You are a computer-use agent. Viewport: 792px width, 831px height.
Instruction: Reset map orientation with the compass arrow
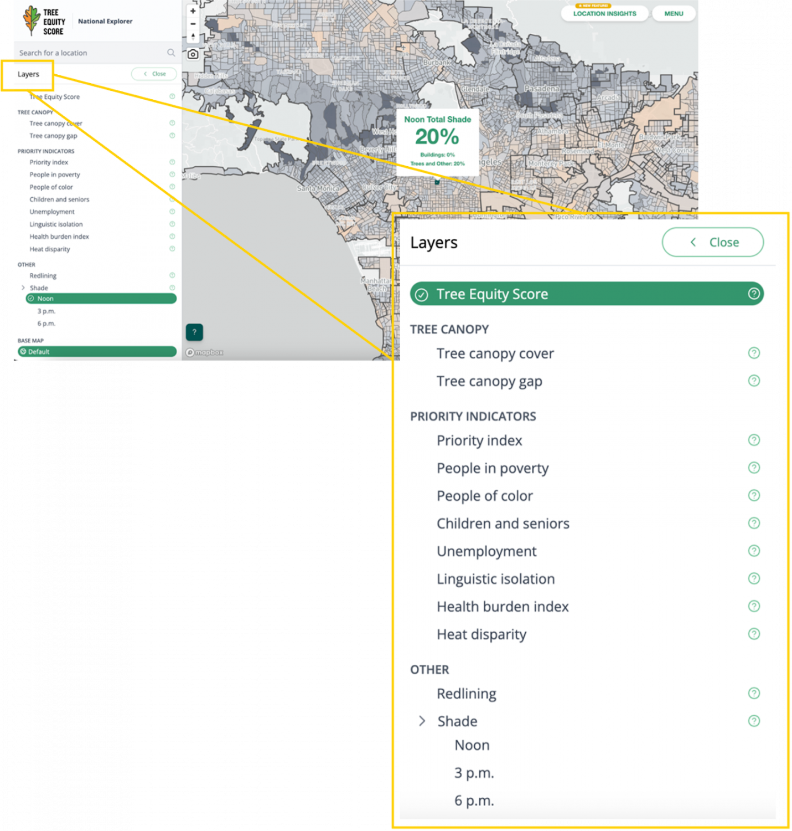coord(193,37)
